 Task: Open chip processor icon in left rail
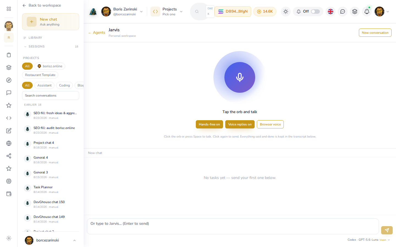[9, 181]
